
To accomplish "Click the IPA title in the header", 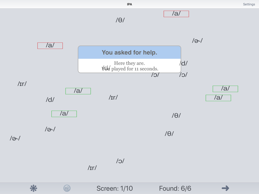I will point(129,4).
